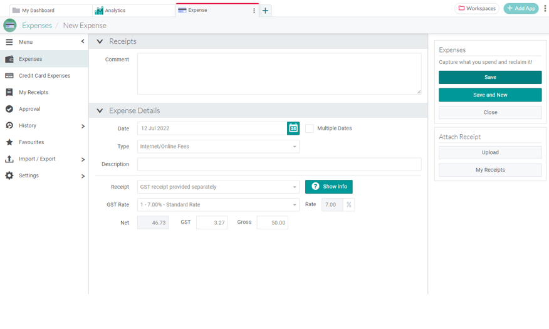Screen dimensions: 549x329
Task: Click the Credit Card Expenses card icon
Action: point(9,76)
